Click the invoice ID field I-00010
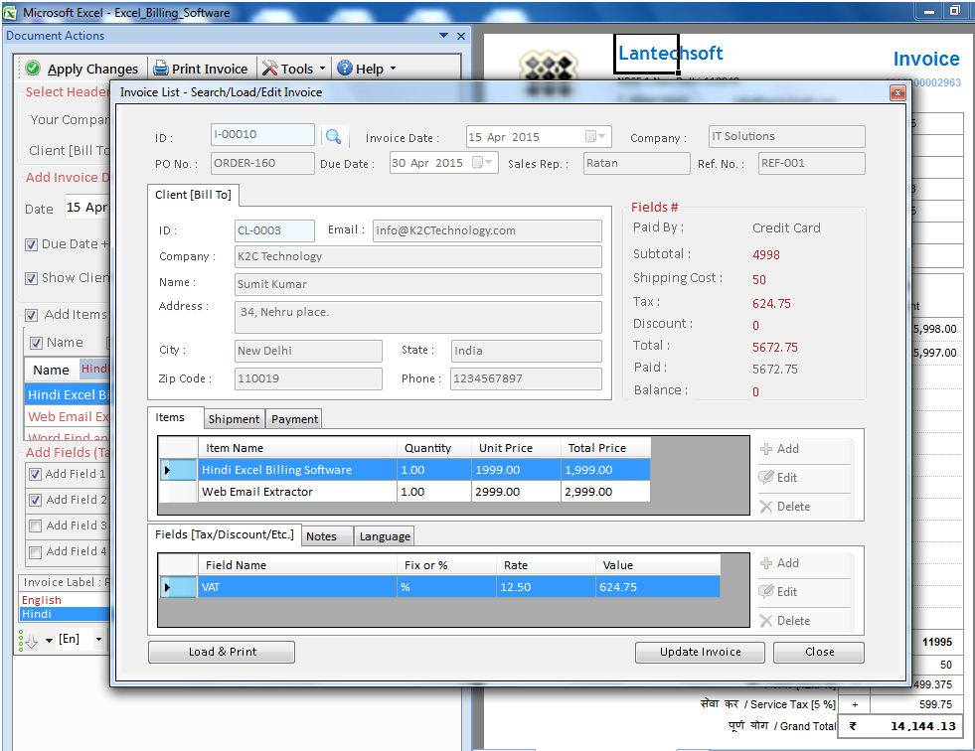This screenshot has width=975, height=751. pyautogui.click(x=262, y=134)
